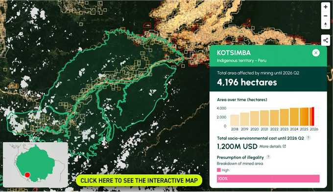
Task: Click the pink 100% illegality bar
Action: click(x=268, y=179)
